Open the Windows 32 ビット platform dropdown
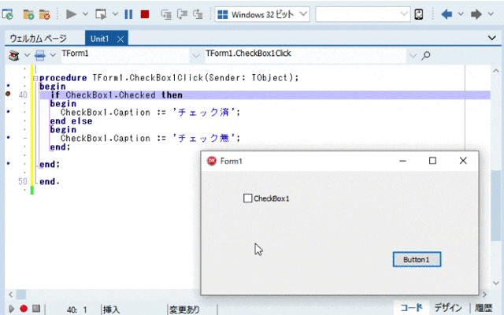 302,14
